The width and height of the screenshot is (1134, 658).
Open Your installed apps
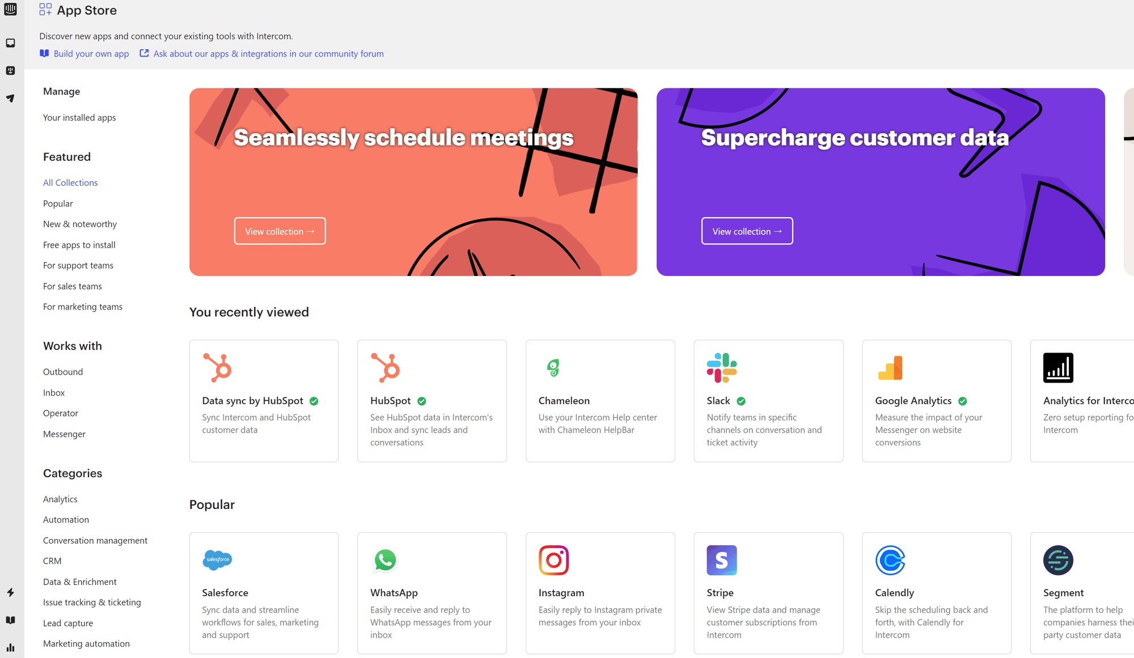79,117
